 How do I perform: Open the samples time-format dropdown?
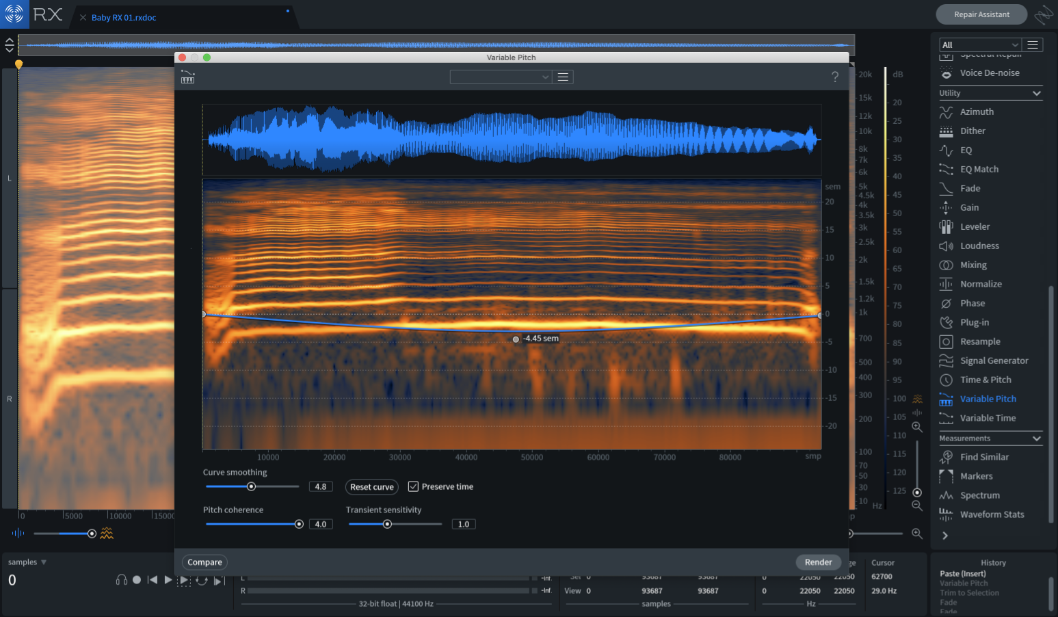[27, 562]
